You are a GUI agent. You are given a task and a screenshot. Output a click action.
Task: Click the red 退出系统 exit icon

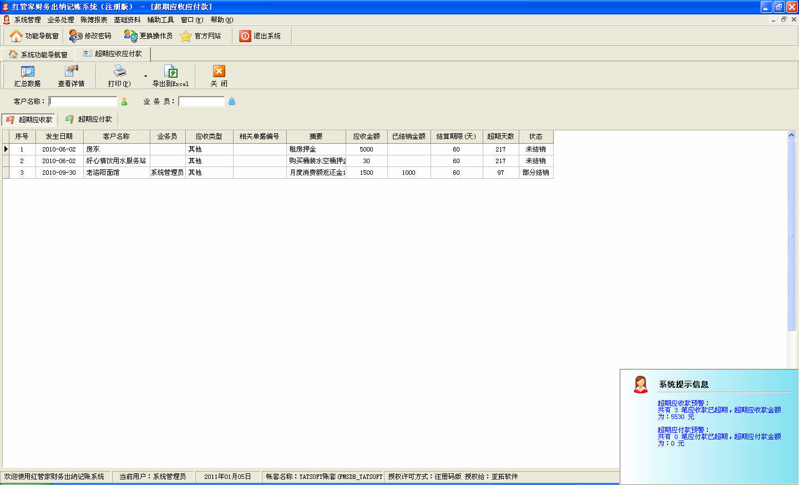(x=245, y=36)
